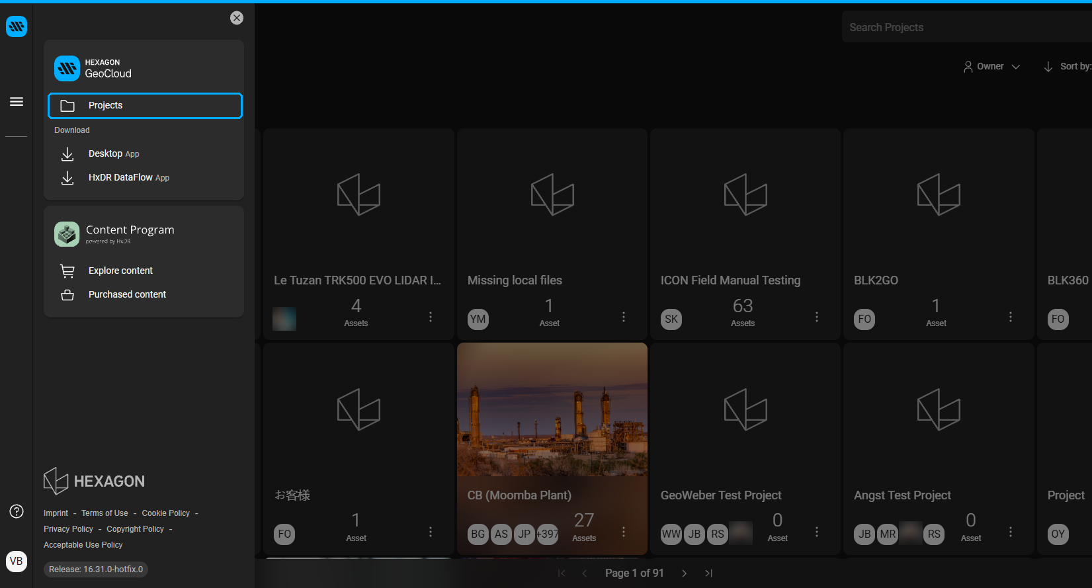The height and width of the screenshot is (588, 1092).
Task: Open the help question mark icon
Action: click(x=17, y=511)
